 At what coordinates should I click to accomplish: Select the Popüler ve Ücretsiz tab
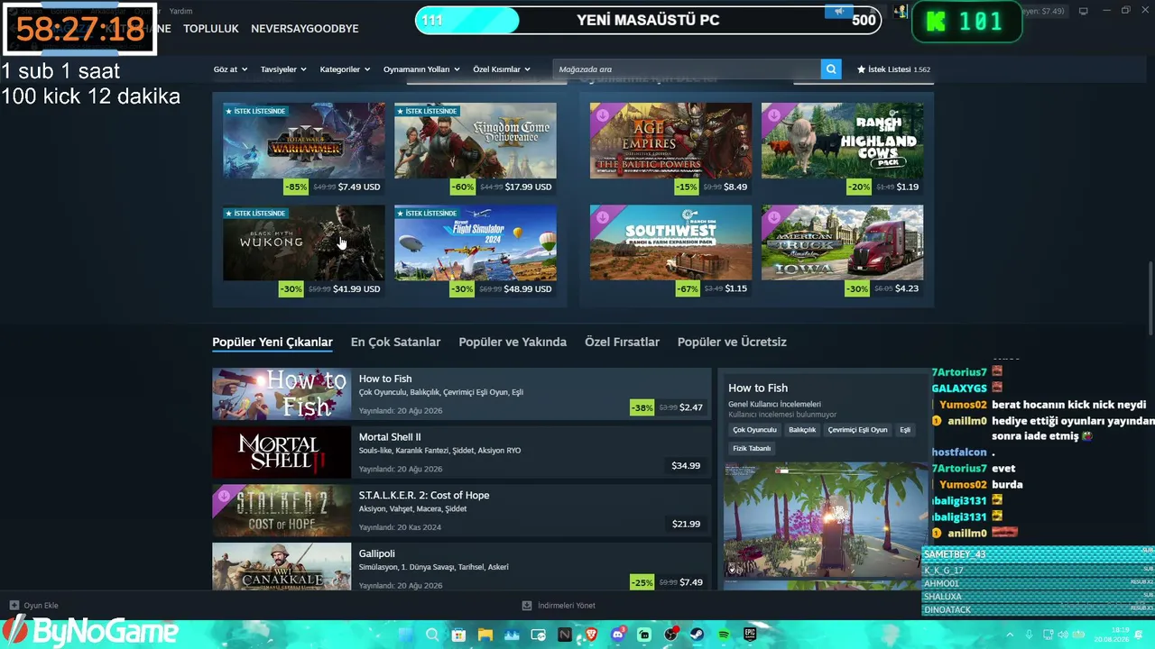click(x=732, y=343)
